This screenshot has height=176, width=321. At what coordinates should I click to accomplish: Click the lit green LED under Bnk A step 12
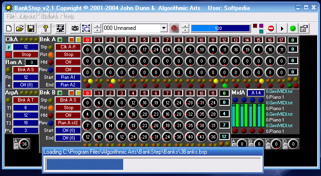coord(224,85)
